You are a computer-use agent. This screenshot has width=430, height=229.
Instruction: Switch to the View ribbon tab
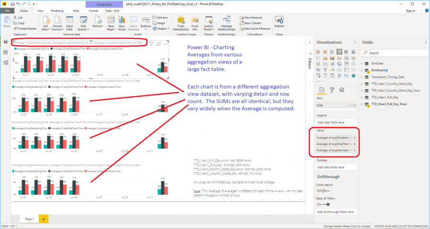coord(40,10)
